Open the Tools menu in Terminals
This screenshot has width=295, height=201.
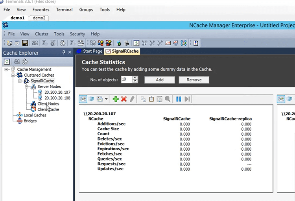tap(105, 9)
